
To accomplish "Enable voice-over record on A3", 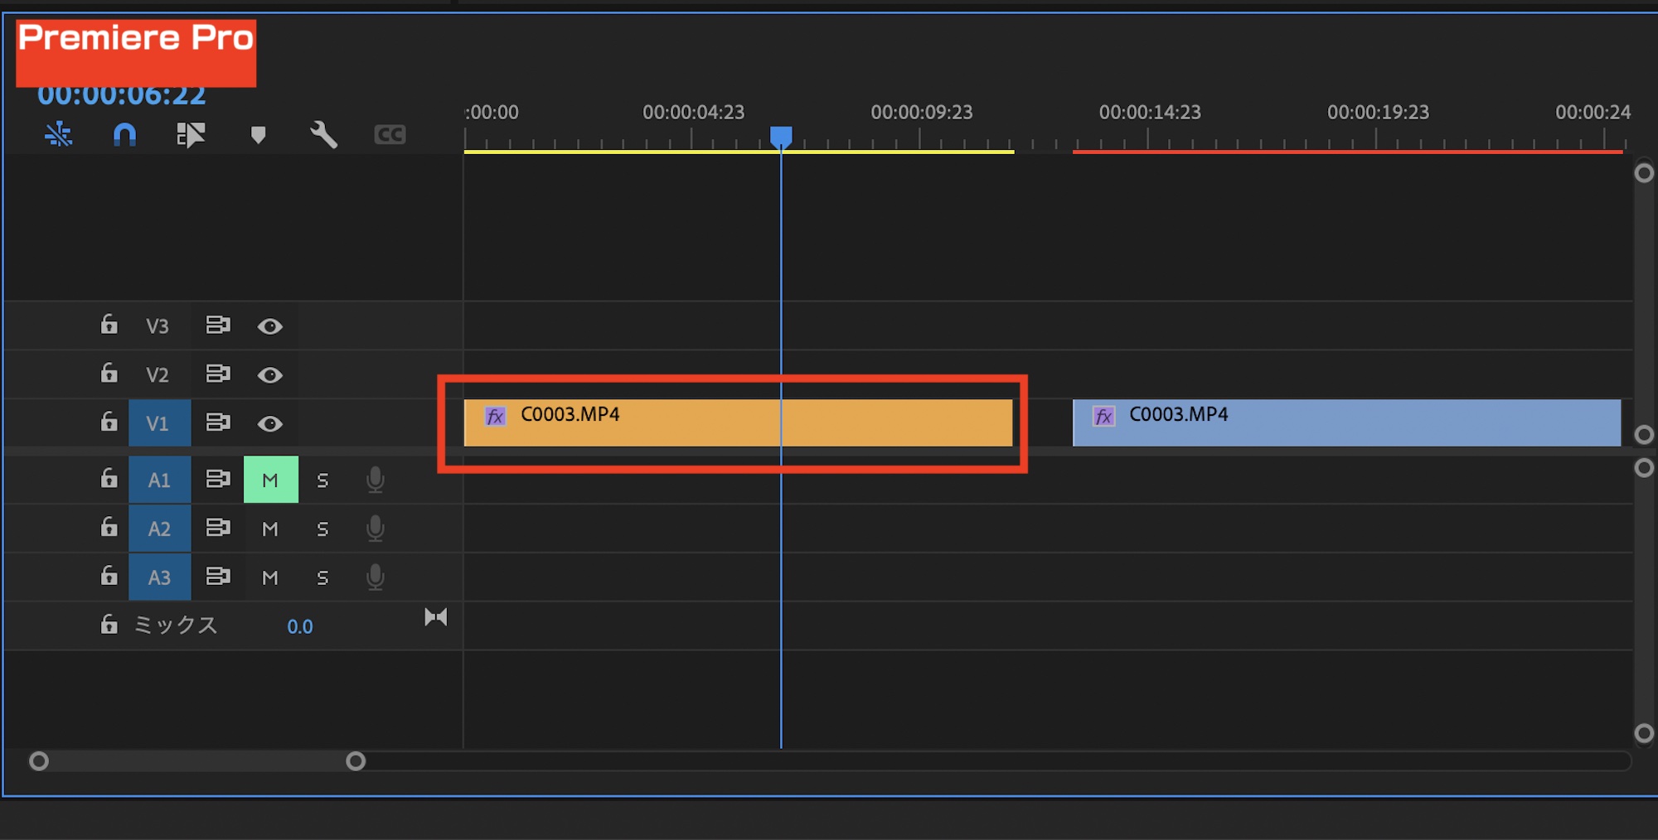I will (x=376, y=577).
